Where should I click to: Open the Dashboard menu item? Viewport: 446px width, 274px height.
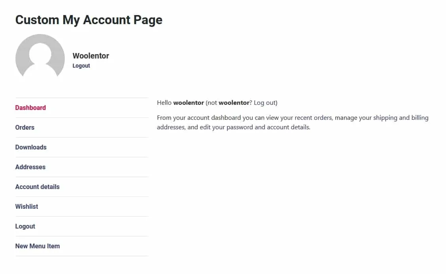tap(30, 108)
